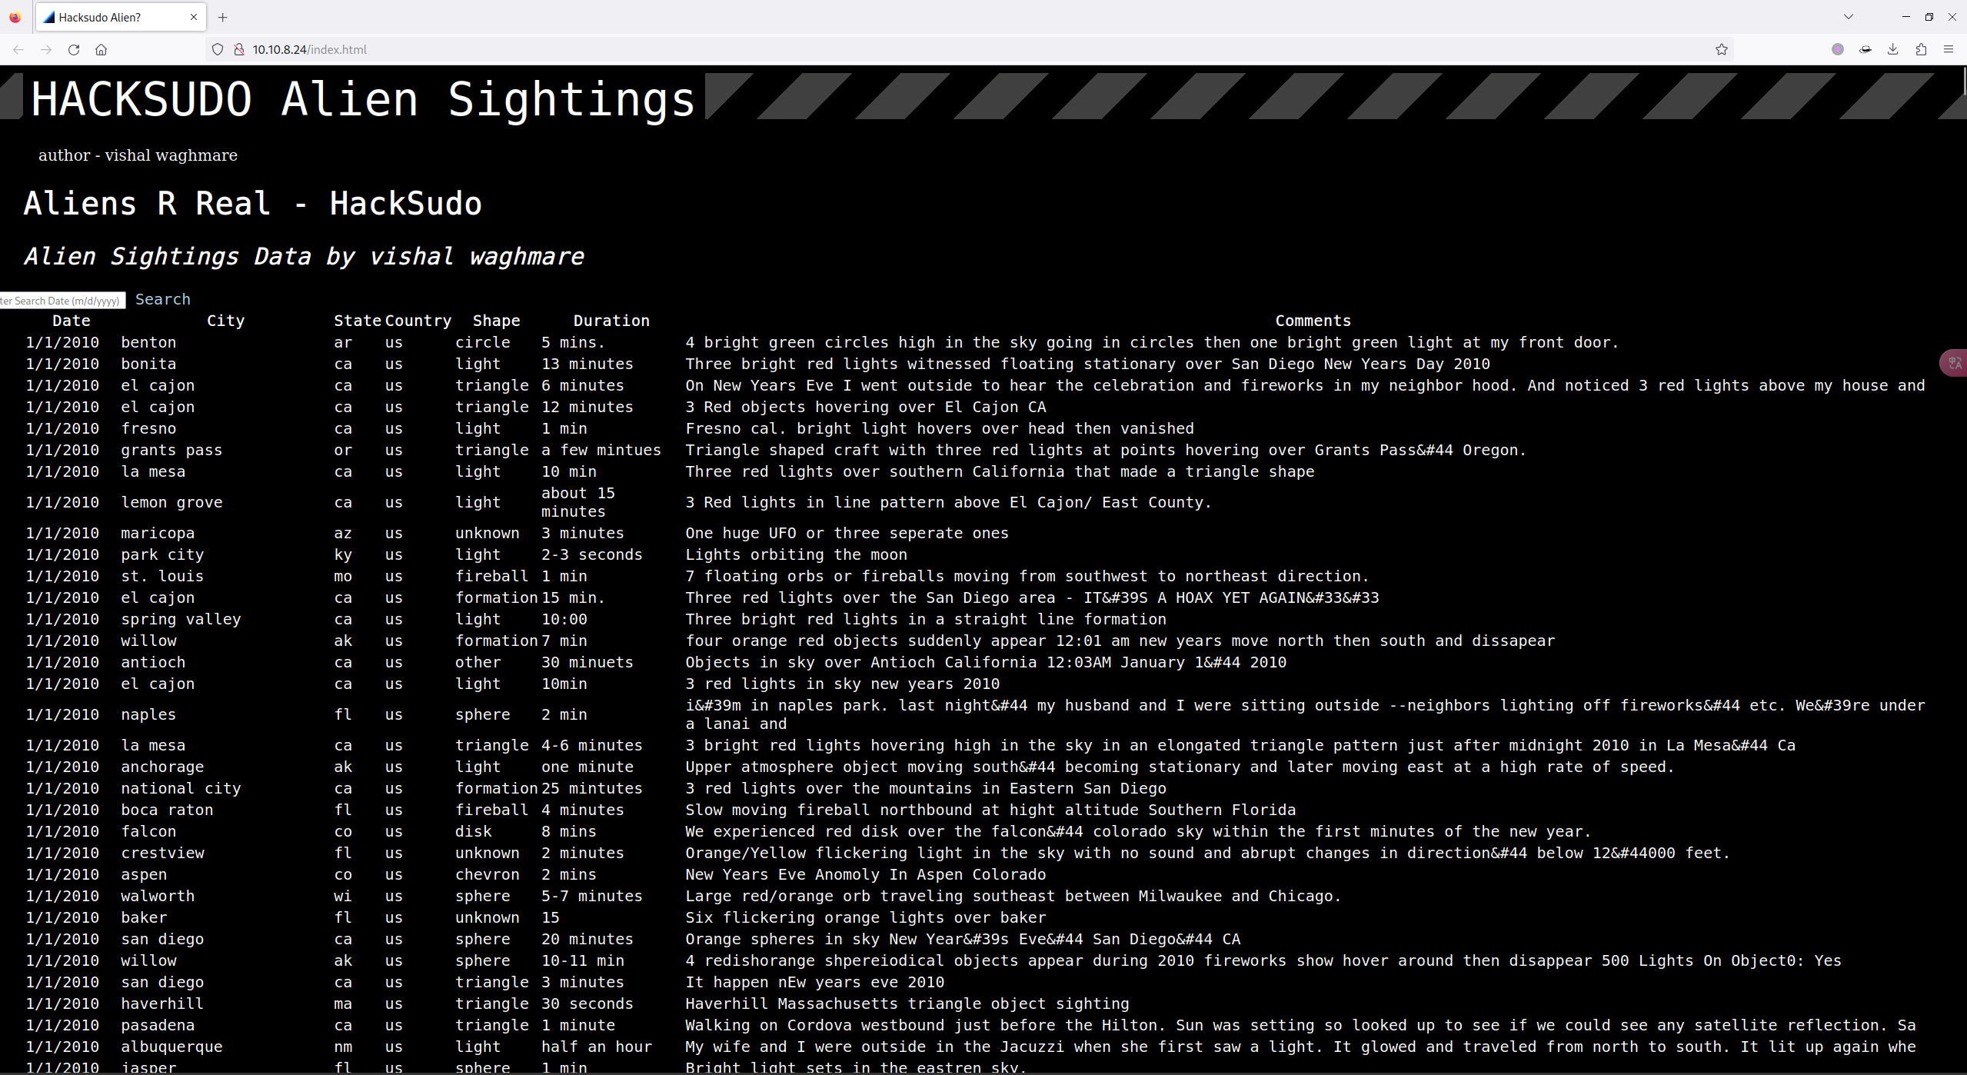Click the forward navigation arrow

click(x=46, y=49)
